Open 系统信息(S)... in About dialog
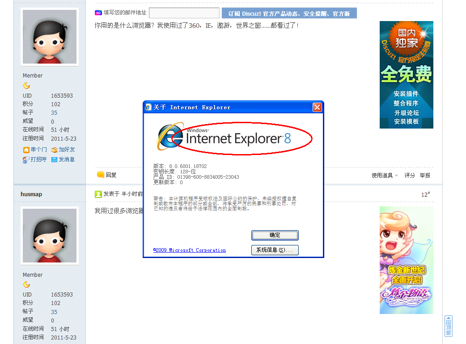This screenshot has height=344, width=466. tap(275, 250)
